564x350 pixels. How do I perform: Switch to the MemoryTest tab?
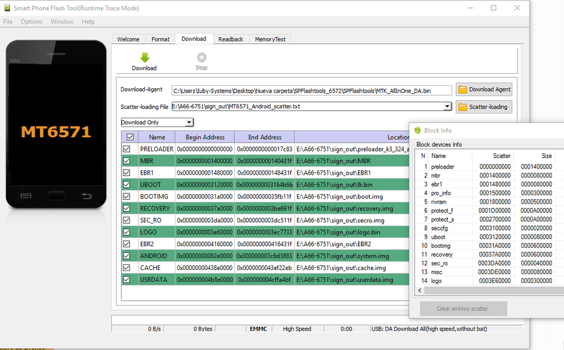click(270, 39)
